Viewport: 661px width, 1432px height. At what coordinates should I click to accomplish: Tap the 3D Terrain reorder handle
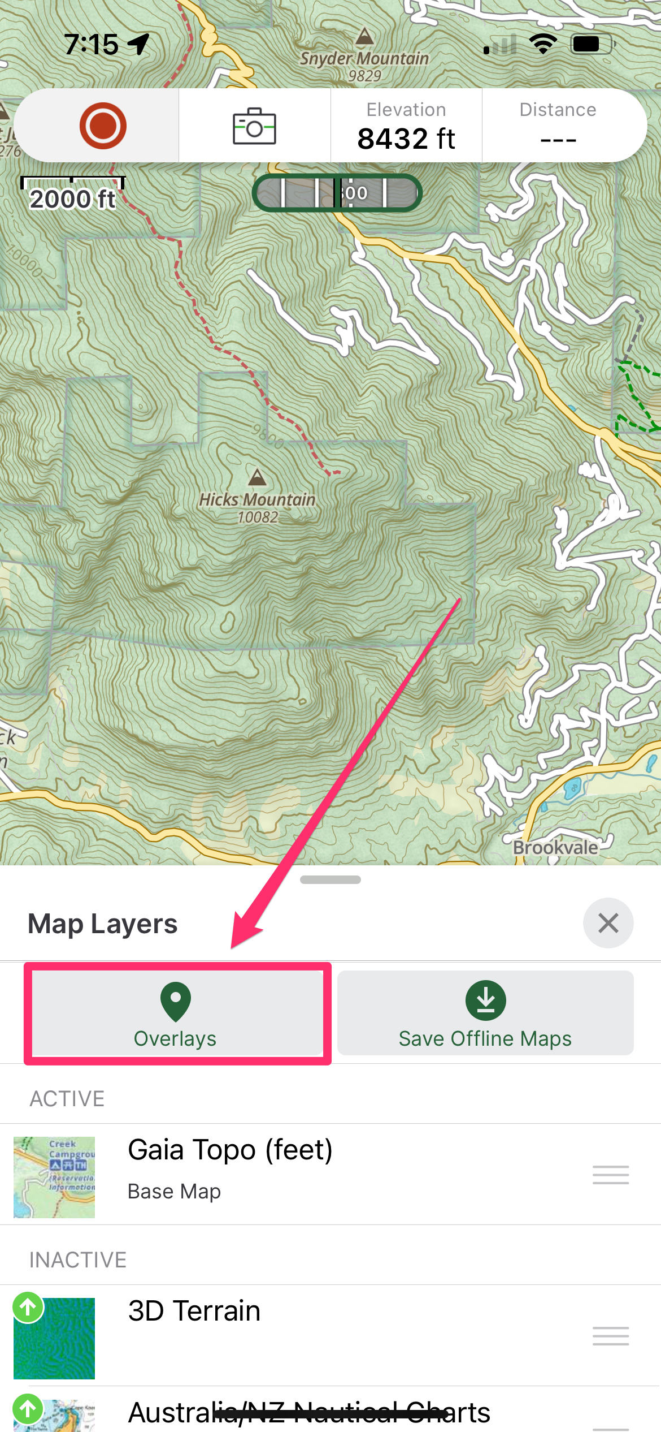coord(611,1336)
